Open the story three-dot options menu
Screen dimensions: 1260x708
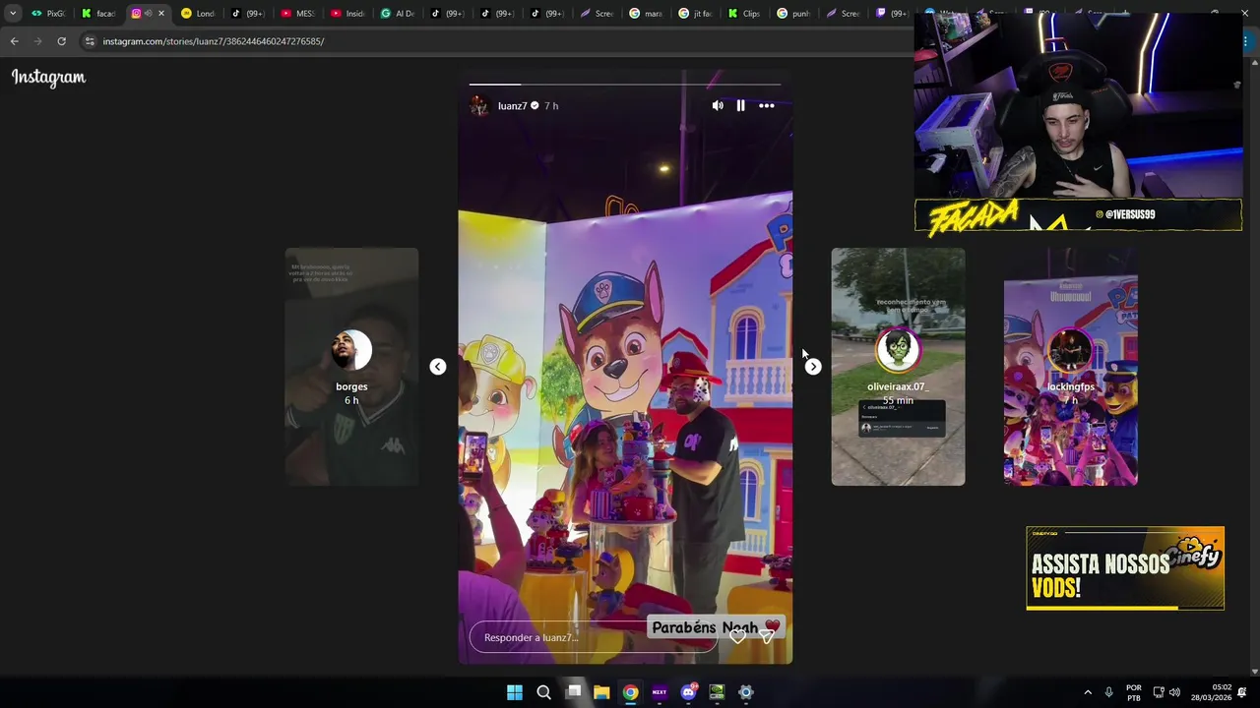point(767,105)
